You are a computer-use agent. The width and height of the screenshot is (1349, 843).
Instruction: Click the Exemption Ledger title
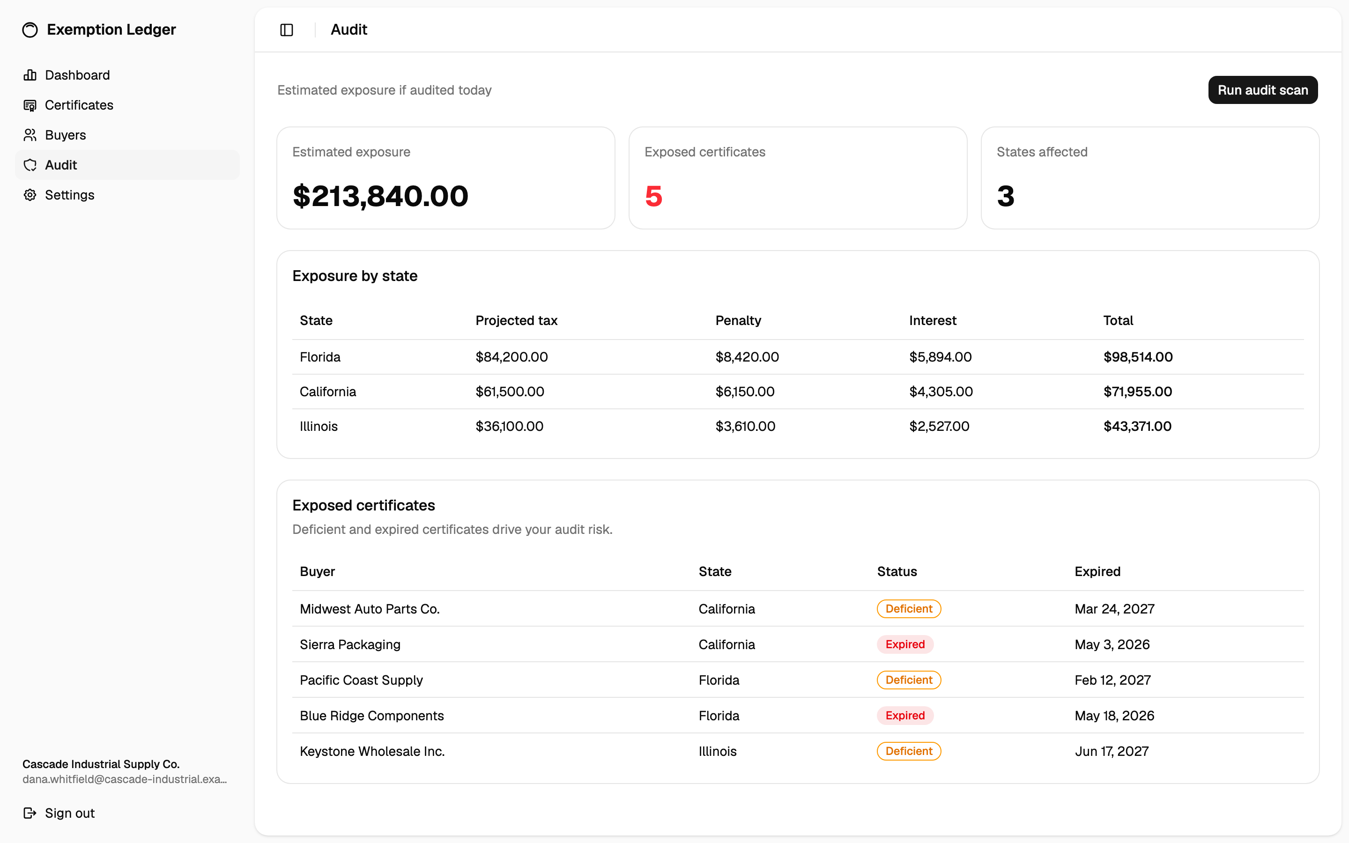111,30
